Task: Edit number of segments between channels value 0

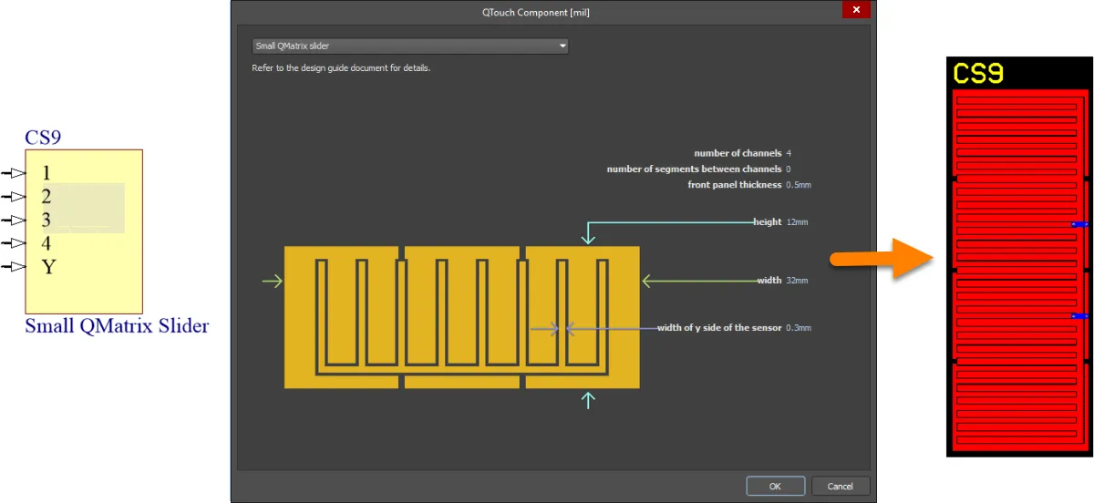Action: [x=789, y=169]
